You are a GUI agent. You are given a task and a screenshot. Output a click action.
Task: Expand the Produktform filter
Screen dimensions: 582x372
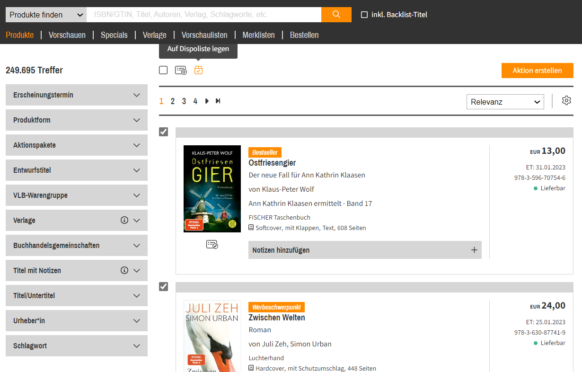coord(77,120)
